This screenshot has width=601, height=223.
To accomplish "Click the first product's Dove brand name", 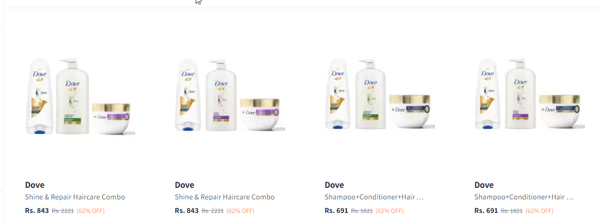I will (35, 185).
